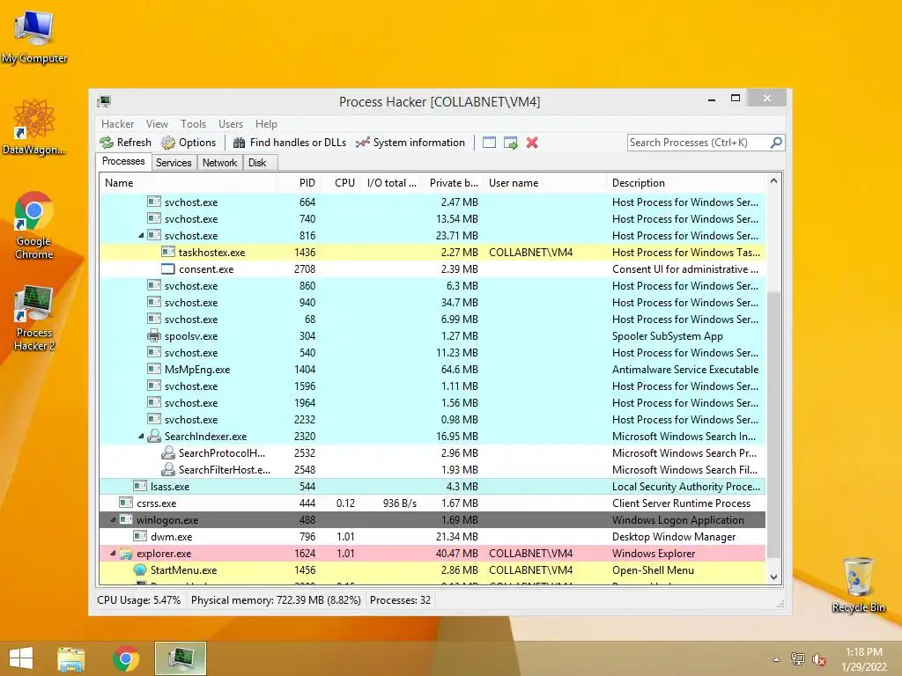Image resolution: width=902 pixels, height=676 pixels.
Task: Open File Explorer from taskbar
Action: tap(71, 658)
